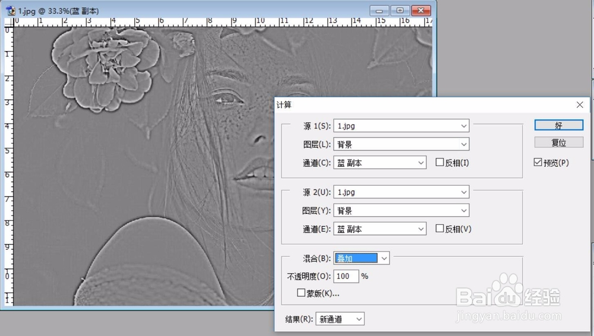Close the 1.jpg document window
The height and width of the screenshot is (336, 594).
tap(421, 11)
